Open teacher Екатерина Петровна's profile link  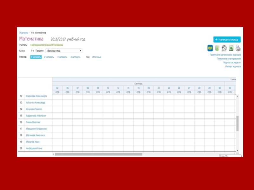pos(47,45)
